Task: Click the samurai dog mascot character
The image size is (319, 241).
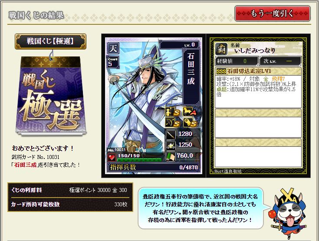Action: [x=289, y=213]
